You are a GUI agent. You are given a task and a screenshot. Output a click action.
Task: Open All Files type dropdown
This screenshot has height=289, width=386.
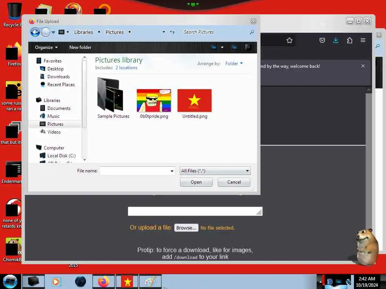(x=215, y=171)
